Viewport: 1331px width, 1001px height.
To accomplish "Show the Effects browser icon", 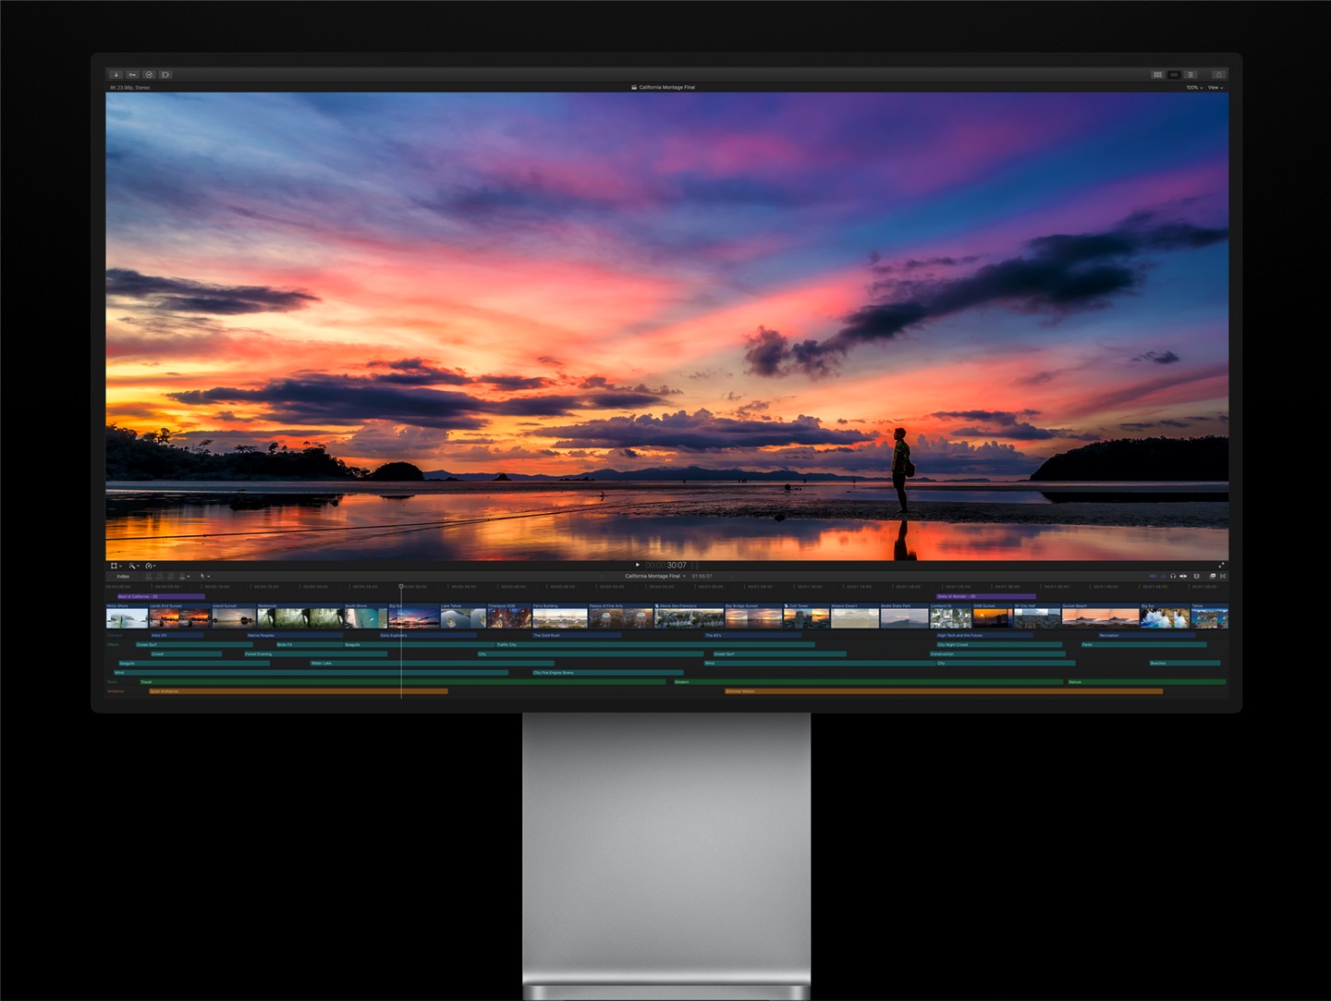I will pos(1213,576).
